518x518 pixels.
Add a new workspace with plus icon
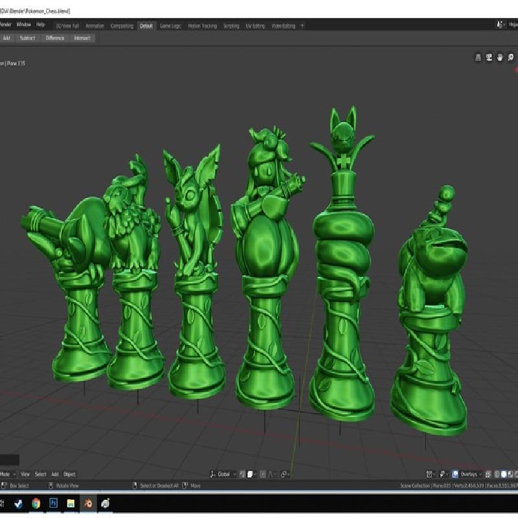click(x=302, y=26)
